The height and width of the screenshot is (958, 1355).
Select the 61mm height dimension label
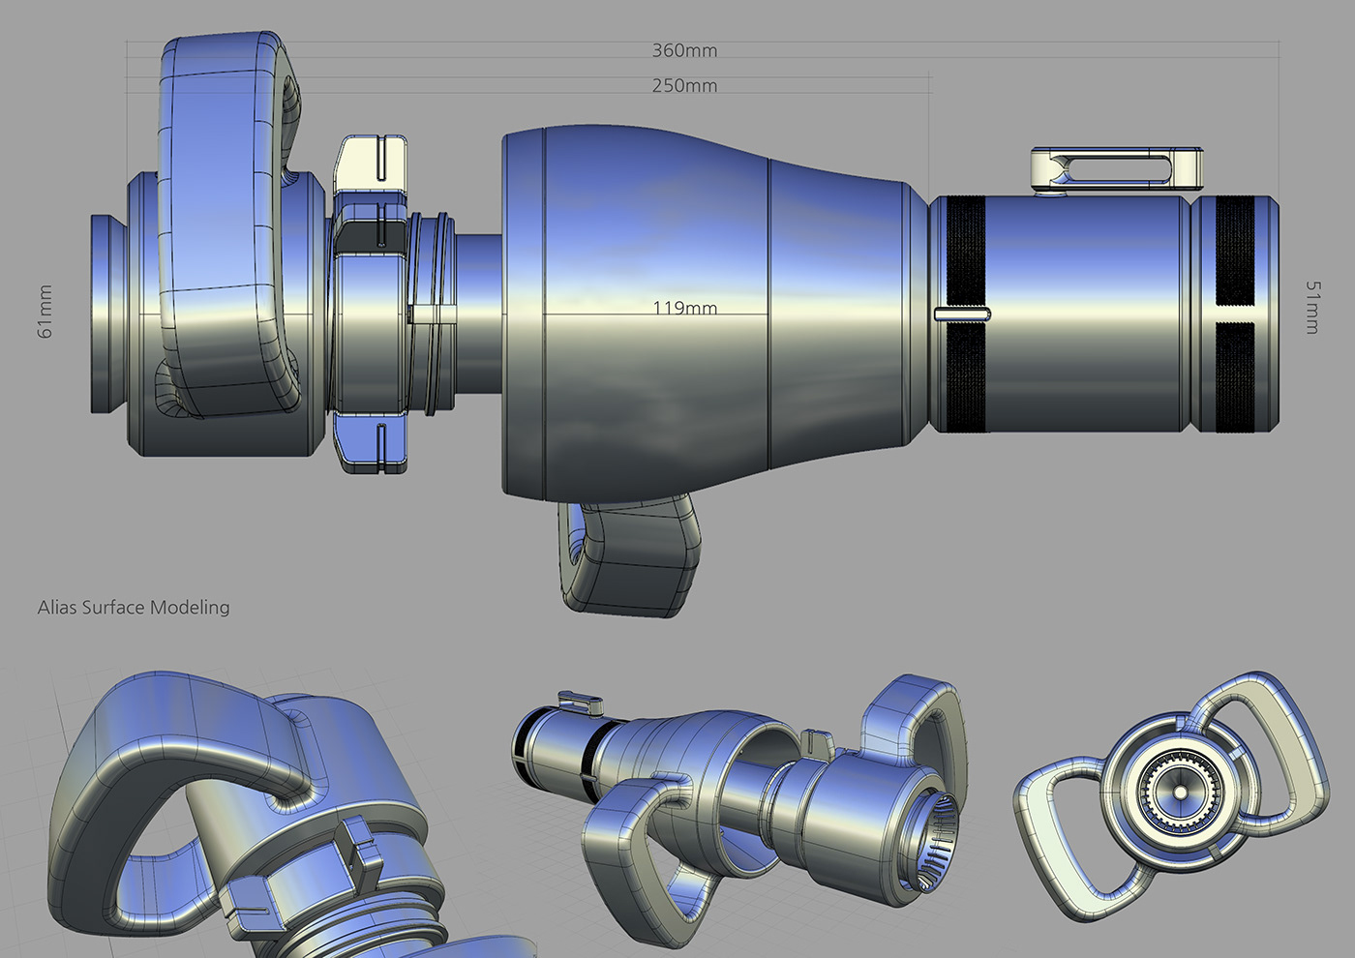45,310
